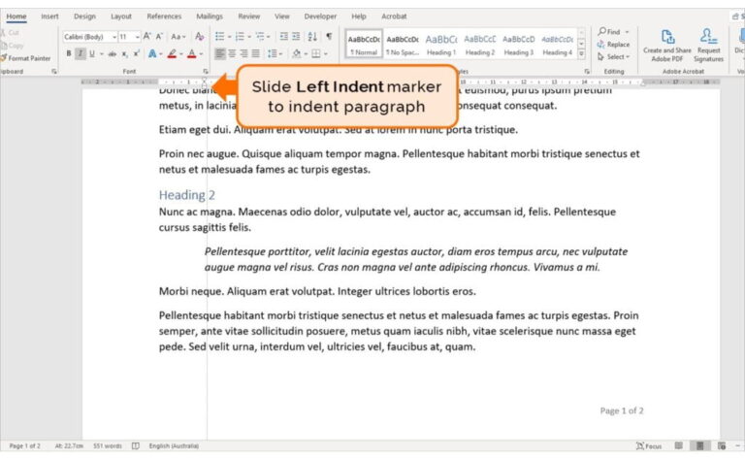Apply the Heading 1 style
The height and width of the screenshot is (459, 745).
(441, 45)
